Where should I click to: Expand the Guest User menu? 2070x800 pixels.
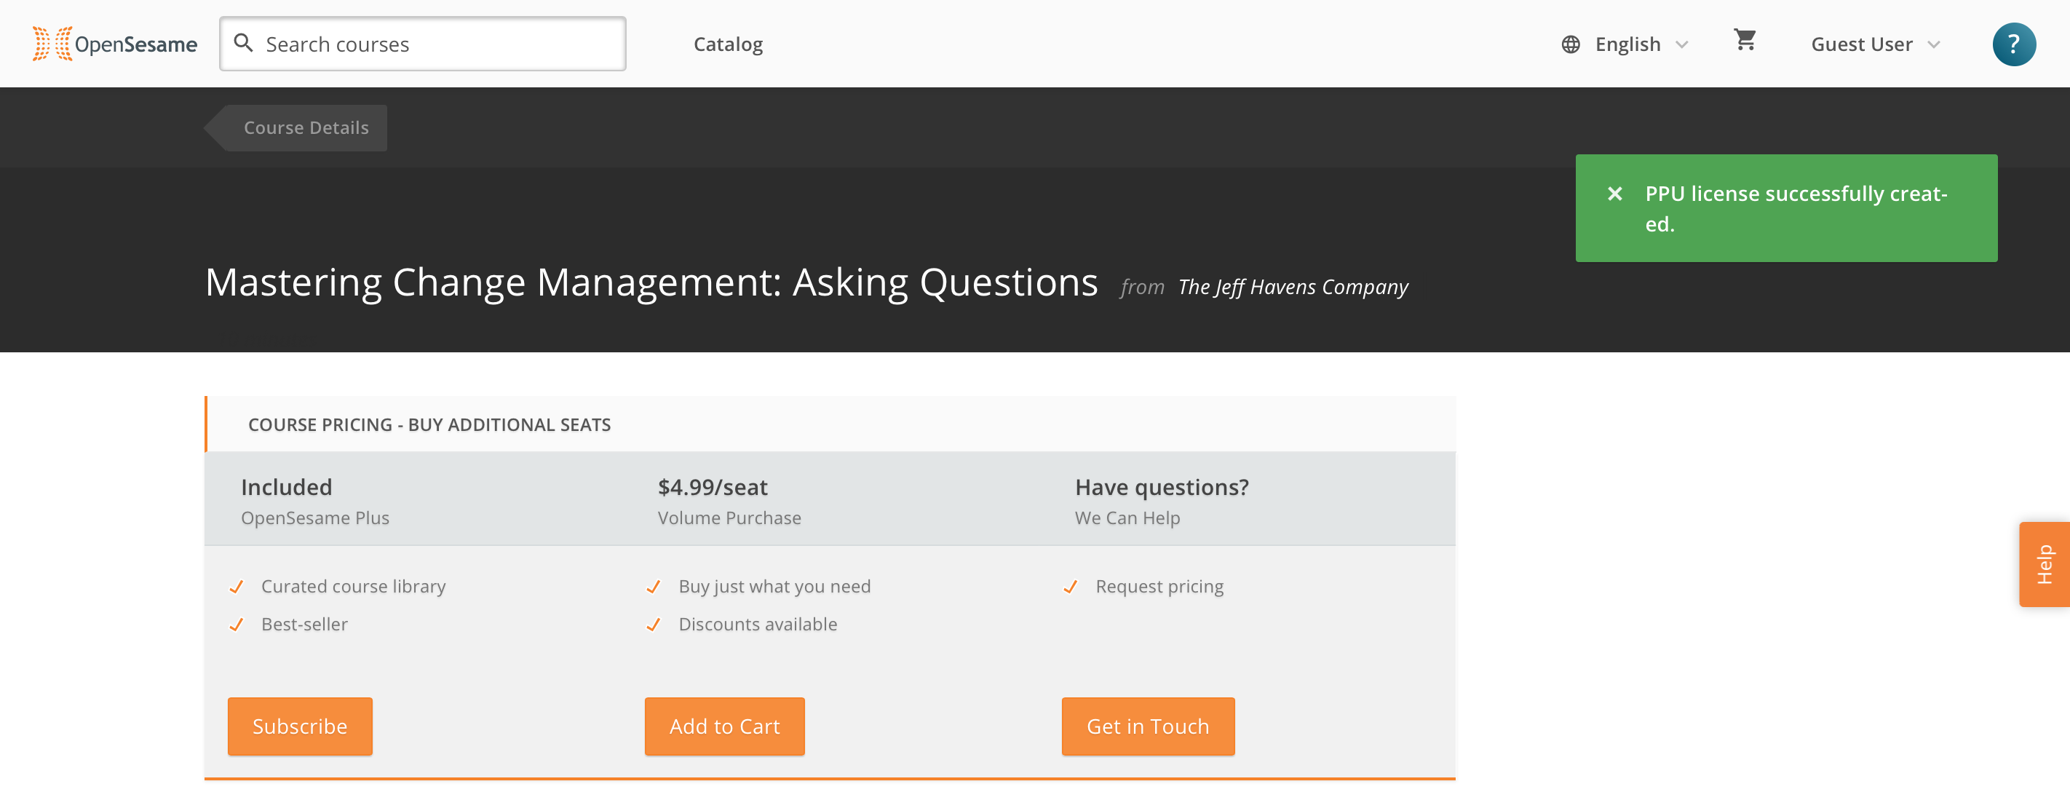coord(1876,44)
